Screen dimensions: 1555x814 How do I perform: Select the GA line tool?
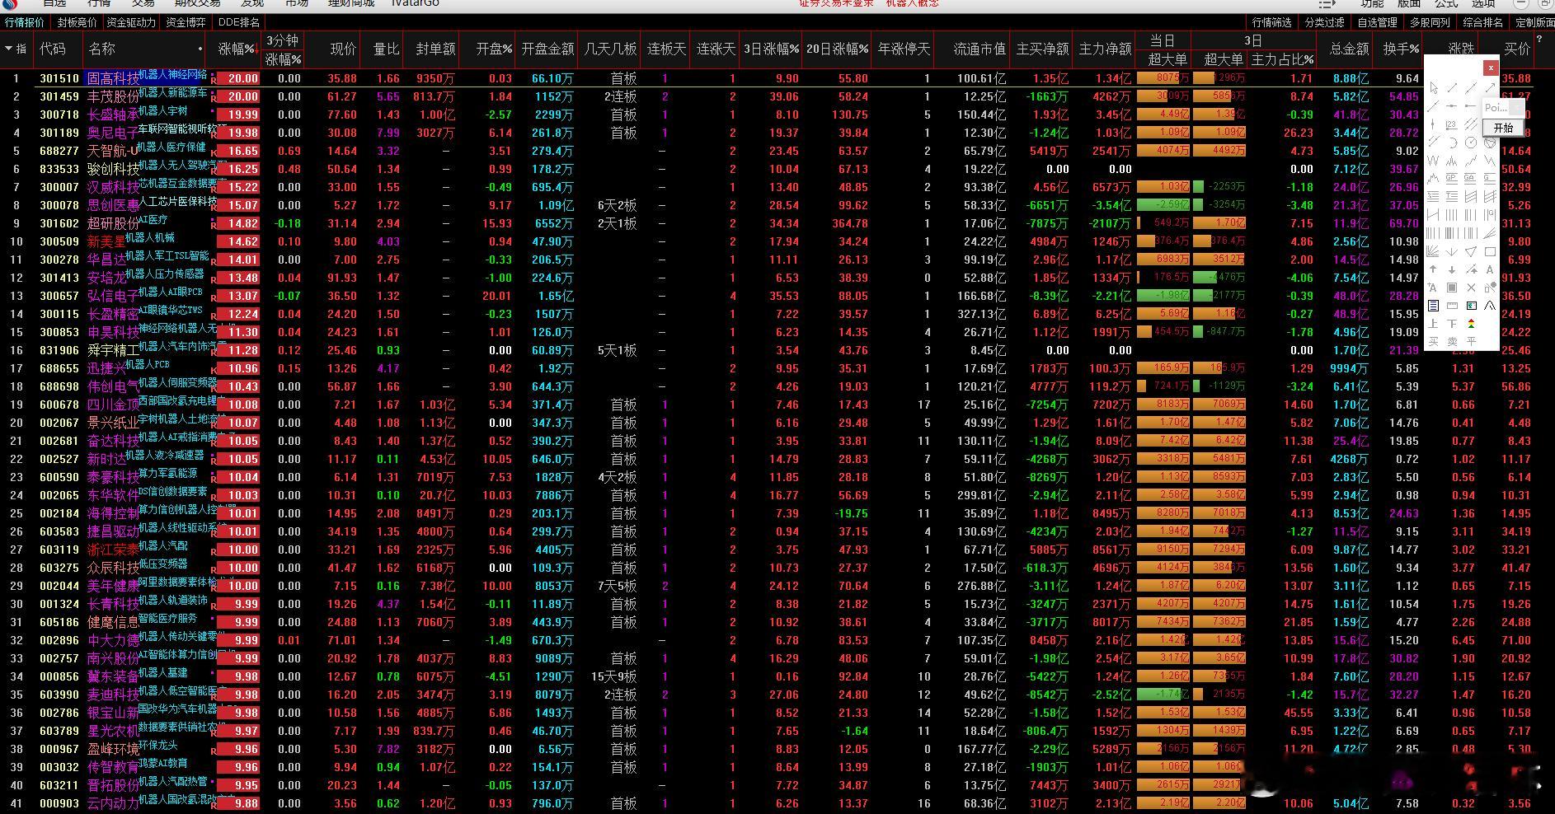pos(1471,177)
